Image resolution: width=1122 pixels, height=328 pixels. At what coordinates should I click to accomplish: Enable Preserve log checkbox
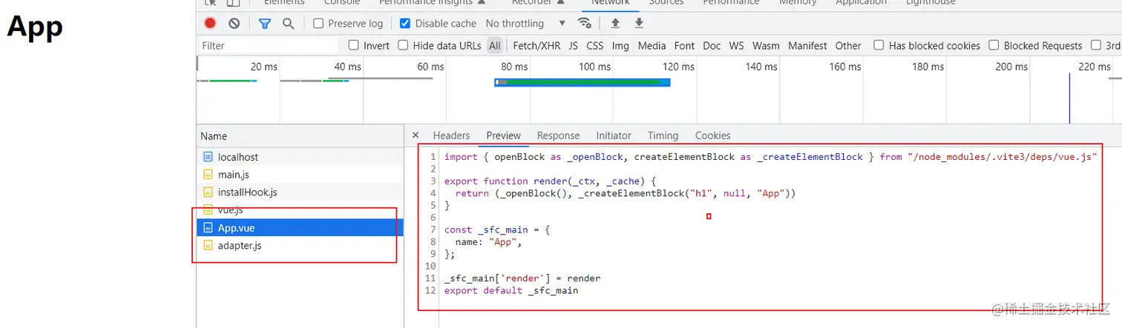click(x=318, y=24)
